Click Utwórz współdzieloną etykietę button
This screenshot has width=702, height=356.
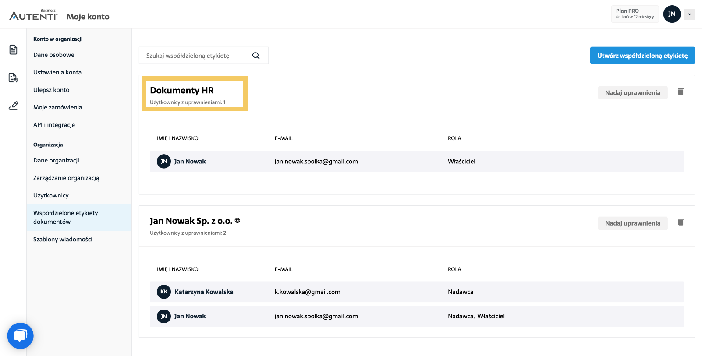pyautogui.click(x=642, y=56)
